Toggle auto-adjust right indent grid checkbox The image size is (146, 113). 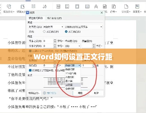coord(30,51)
